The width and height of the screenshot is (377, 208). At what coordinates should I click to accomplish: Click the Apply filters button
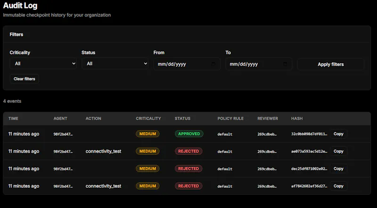click(x=331, y=64)
